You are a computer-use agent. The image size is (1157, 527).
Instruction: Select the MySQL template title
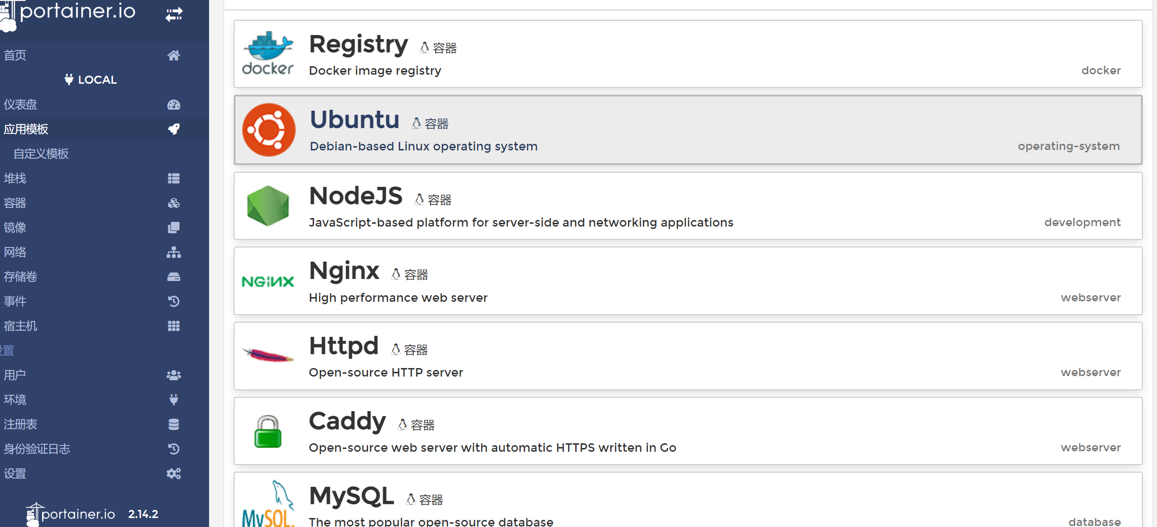[x=351, y=496]
